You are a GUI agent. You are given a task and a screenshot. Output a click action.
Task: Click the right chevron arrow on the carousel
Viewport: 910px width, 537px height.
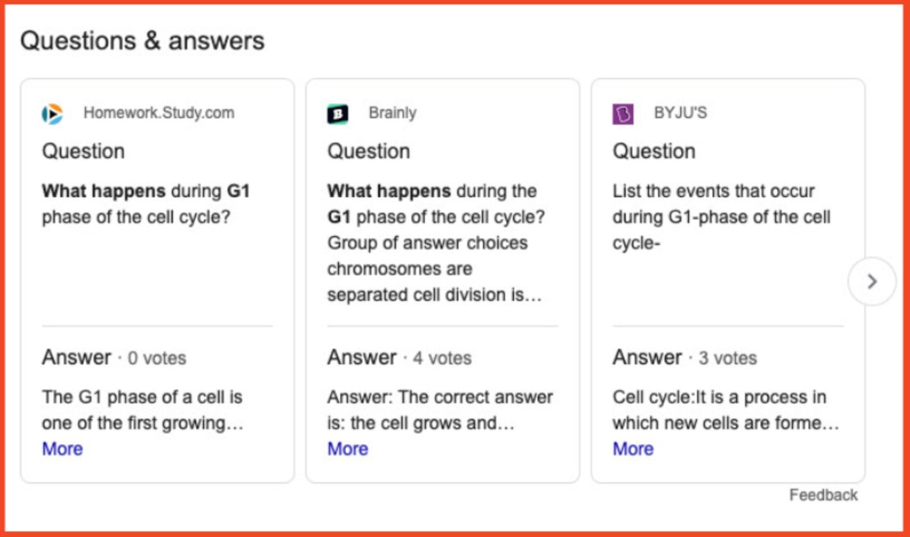pos(871,282)
